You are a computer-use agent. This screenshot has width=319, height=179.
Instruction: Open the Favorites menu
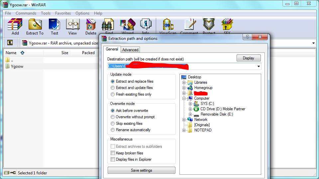(63, 13)
